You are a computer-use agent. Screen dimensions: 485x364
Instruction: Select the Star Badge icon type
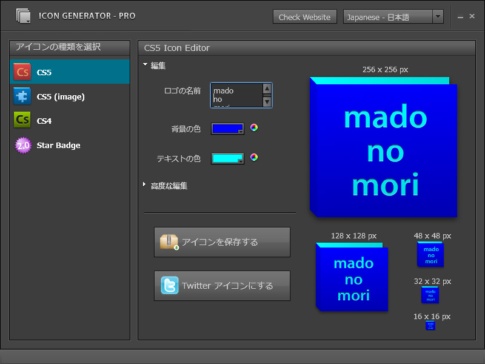point(69,145)
